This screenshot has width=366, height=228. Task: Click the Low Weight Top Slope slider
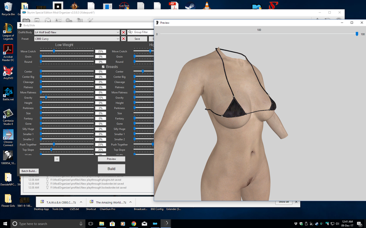point(67,150)
